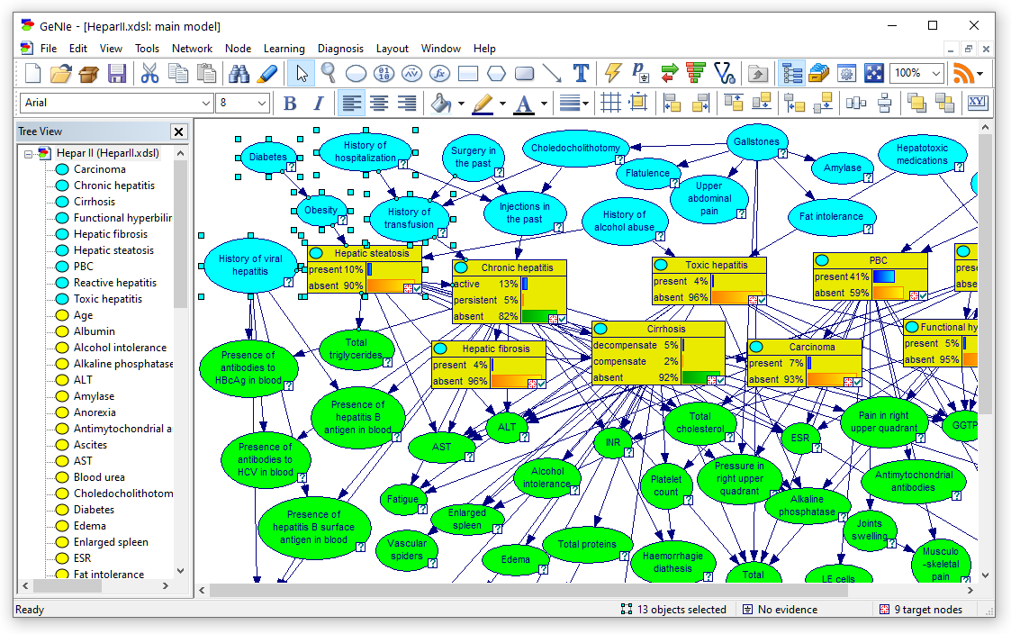Open the Node menu
The width and height of the screenshot is (1011, 634).
point(238,49)
